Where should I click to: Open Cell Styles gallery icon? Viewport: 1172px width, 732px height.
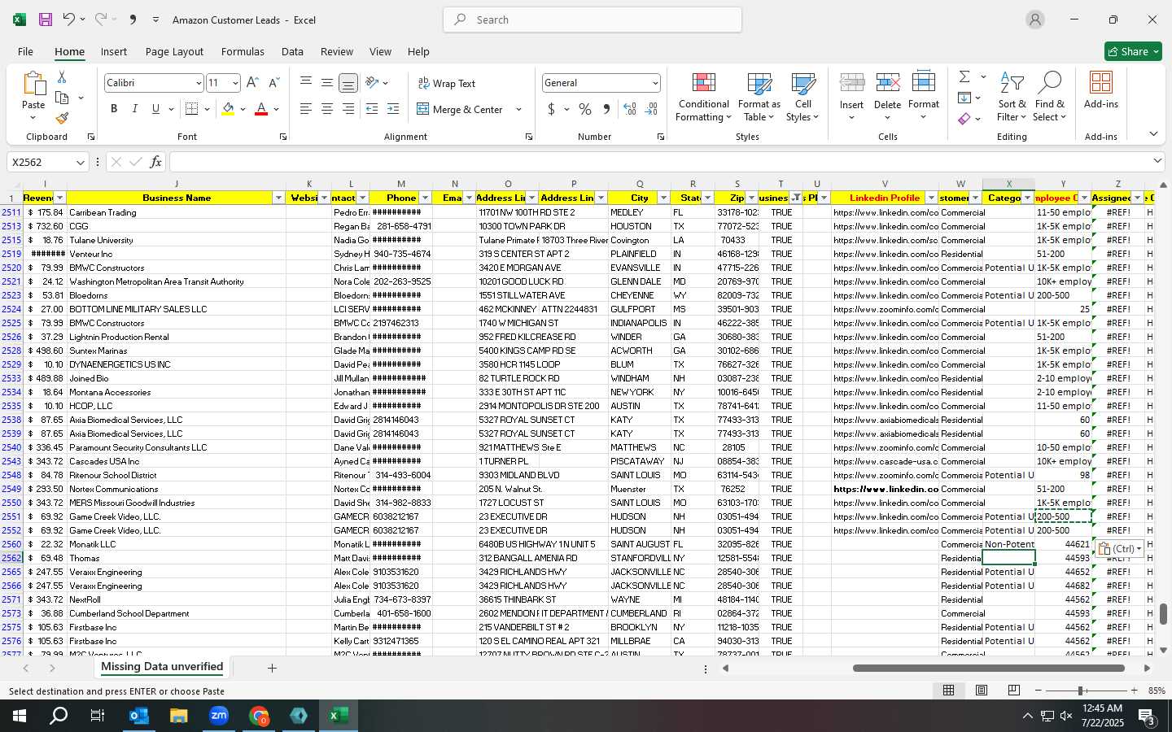click(x=803, y=83)
